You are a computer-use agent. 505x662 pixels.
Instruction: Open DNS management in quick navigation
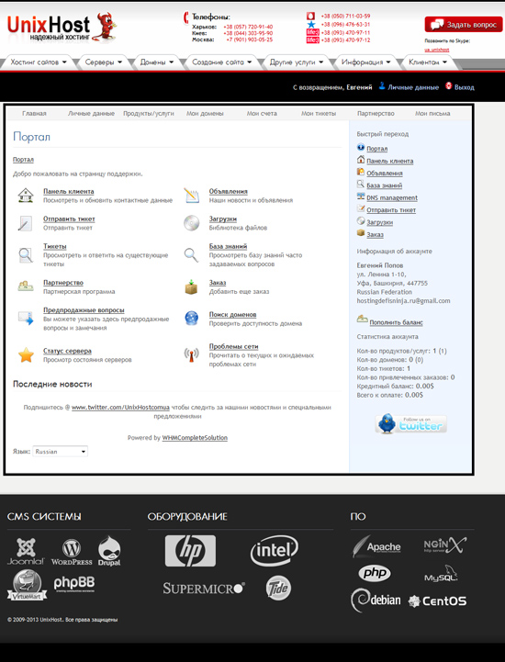click(392, 198)
